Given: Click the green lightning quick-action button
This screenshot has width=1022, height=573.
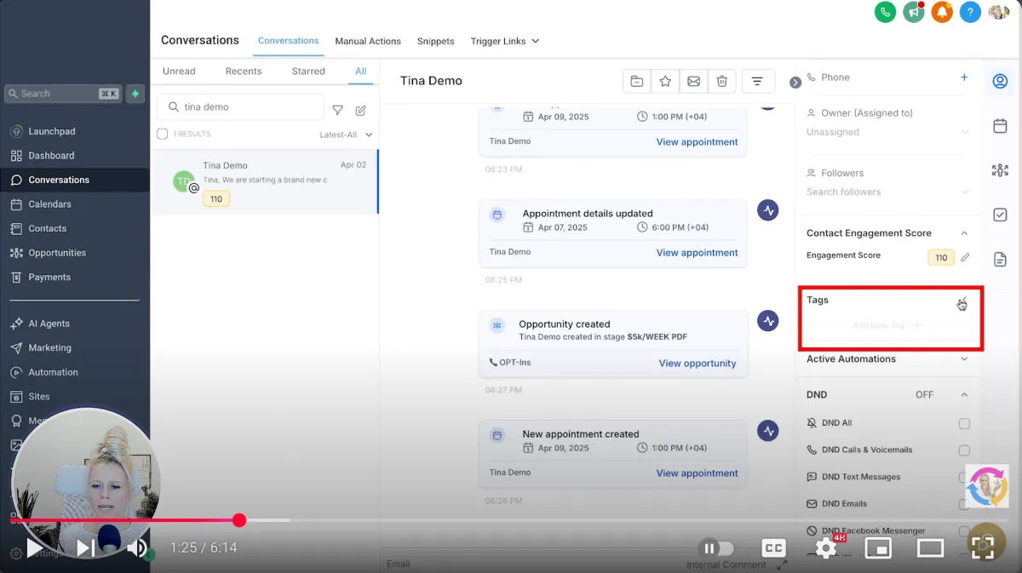Looking at the screenshot, I should (135, 94).
